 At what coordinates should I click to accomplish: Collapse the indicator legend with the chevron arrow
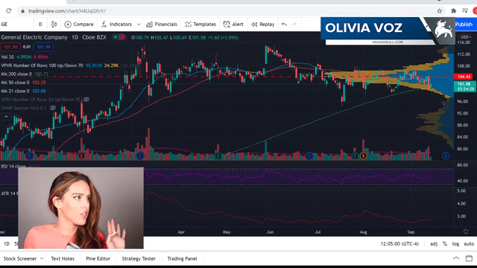tap(6, 117)
